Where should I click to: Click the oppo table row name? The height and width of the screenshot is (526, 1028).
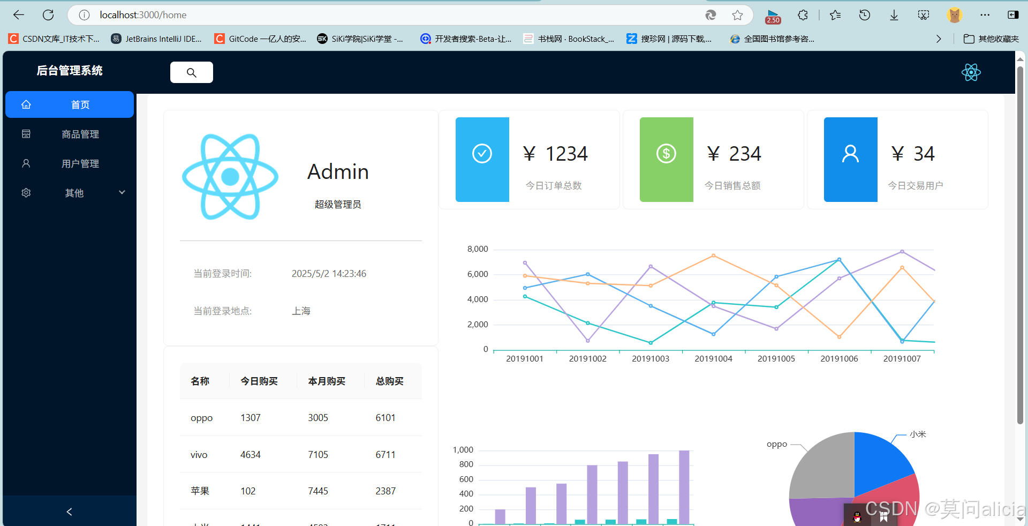click(202, 418)
